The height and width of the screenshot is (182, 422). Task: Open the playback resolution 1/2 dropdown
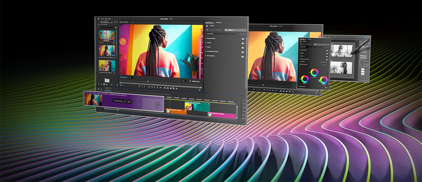point(185,81)
